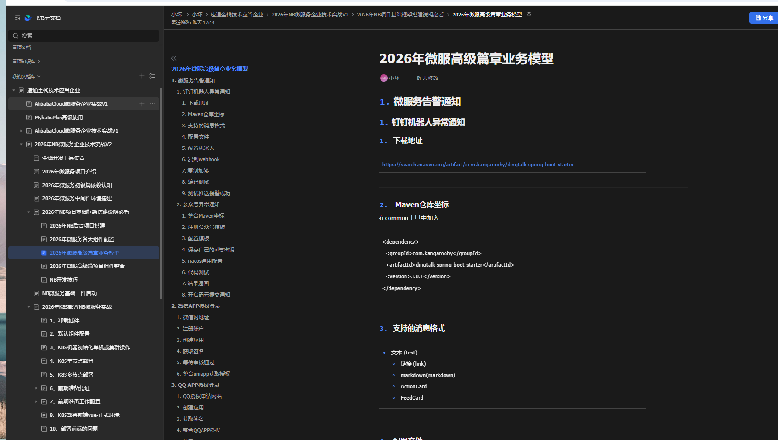This screenshot has height=440, width=778.
Task: Collapse the 速通全栈技术应当企业 tree node
Action: pos(14,90)
